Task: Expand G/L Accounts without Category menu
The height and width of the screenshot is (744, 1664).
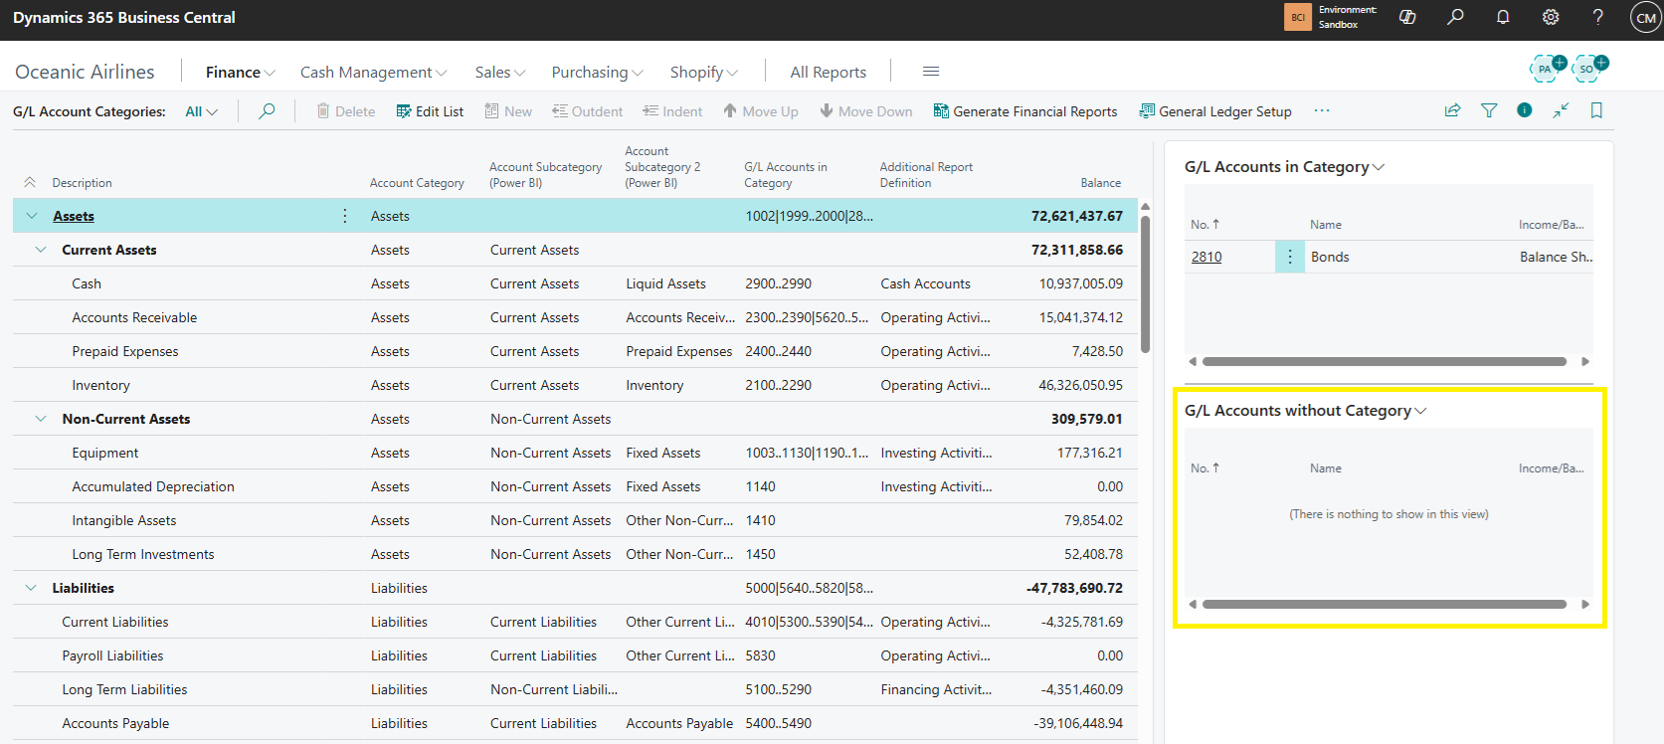Action: pos(1305,411)
